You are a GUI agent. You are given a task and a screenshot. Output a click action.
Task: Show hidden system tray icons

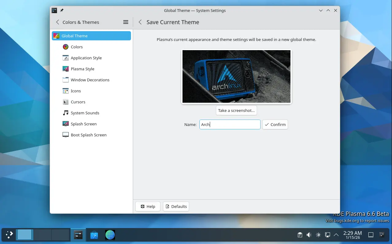coord(336,235)
